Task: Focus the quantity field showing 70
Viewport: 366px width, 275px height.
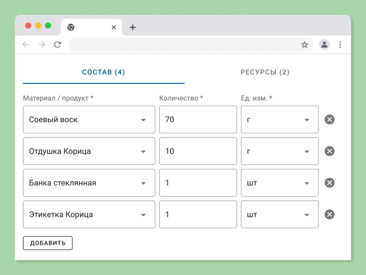Action: [x=198, y=119]
